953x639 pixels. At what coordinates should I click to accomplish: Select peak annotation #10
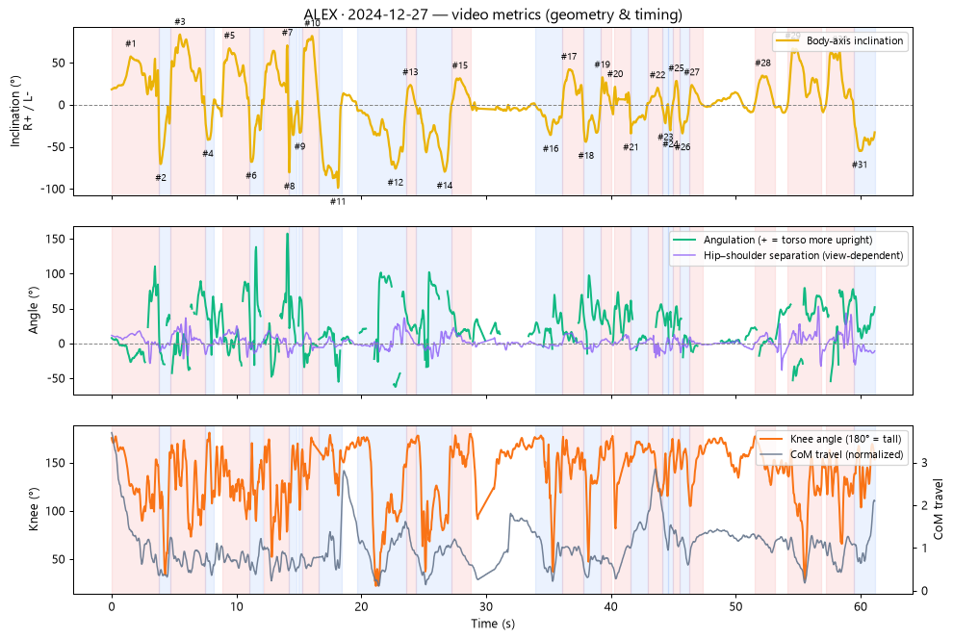click(312, 23)
